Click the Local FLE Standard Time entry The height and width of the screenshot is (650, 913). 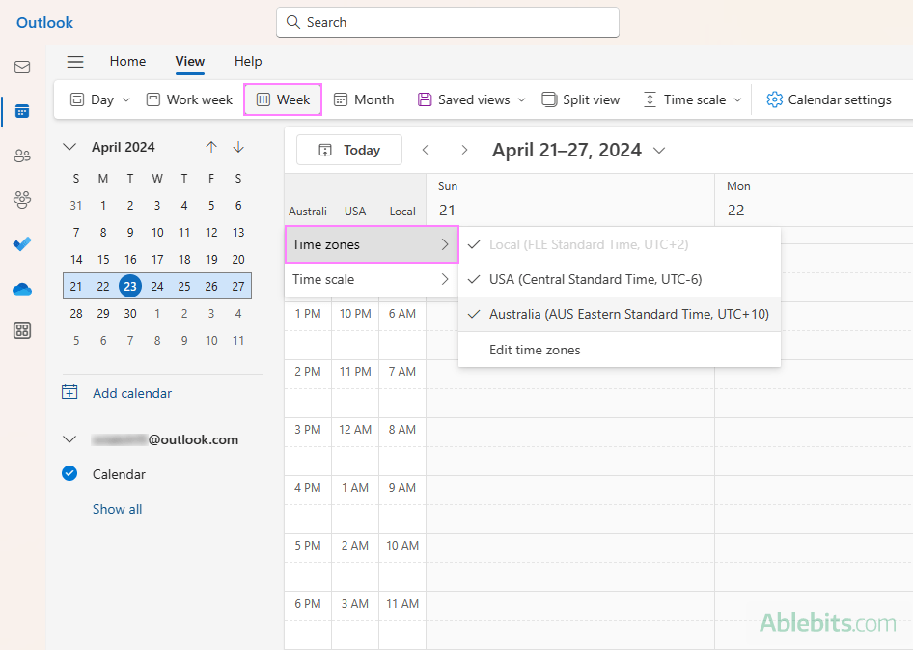[620, 244]
